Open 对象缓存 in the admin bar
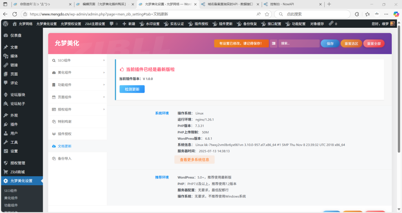Viewport: 402px width, 213px height. point(317,24)
